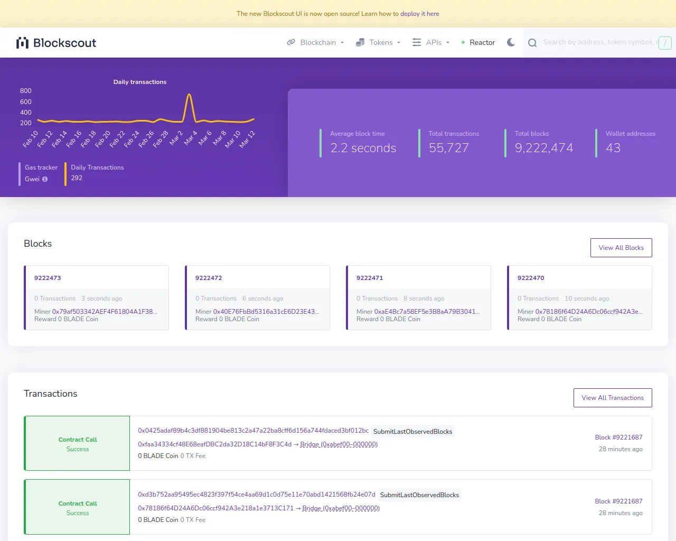676x541 pixels.
Task: Follow the 'deploy it here' link
Action: [x=419, y=14]
